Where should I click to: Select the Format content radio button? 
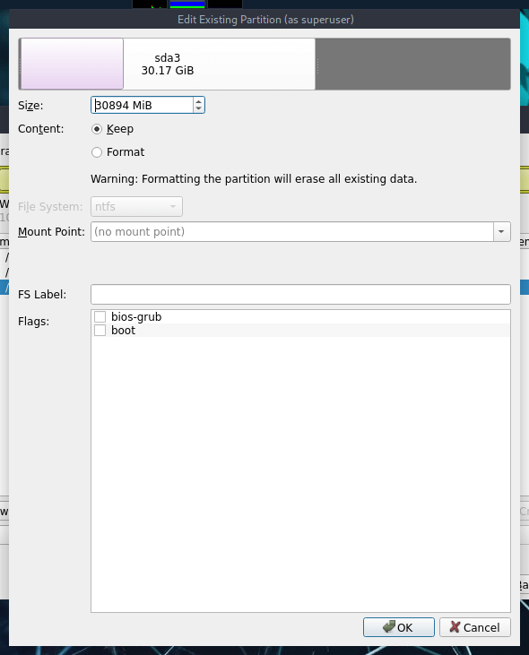(97, 152)
